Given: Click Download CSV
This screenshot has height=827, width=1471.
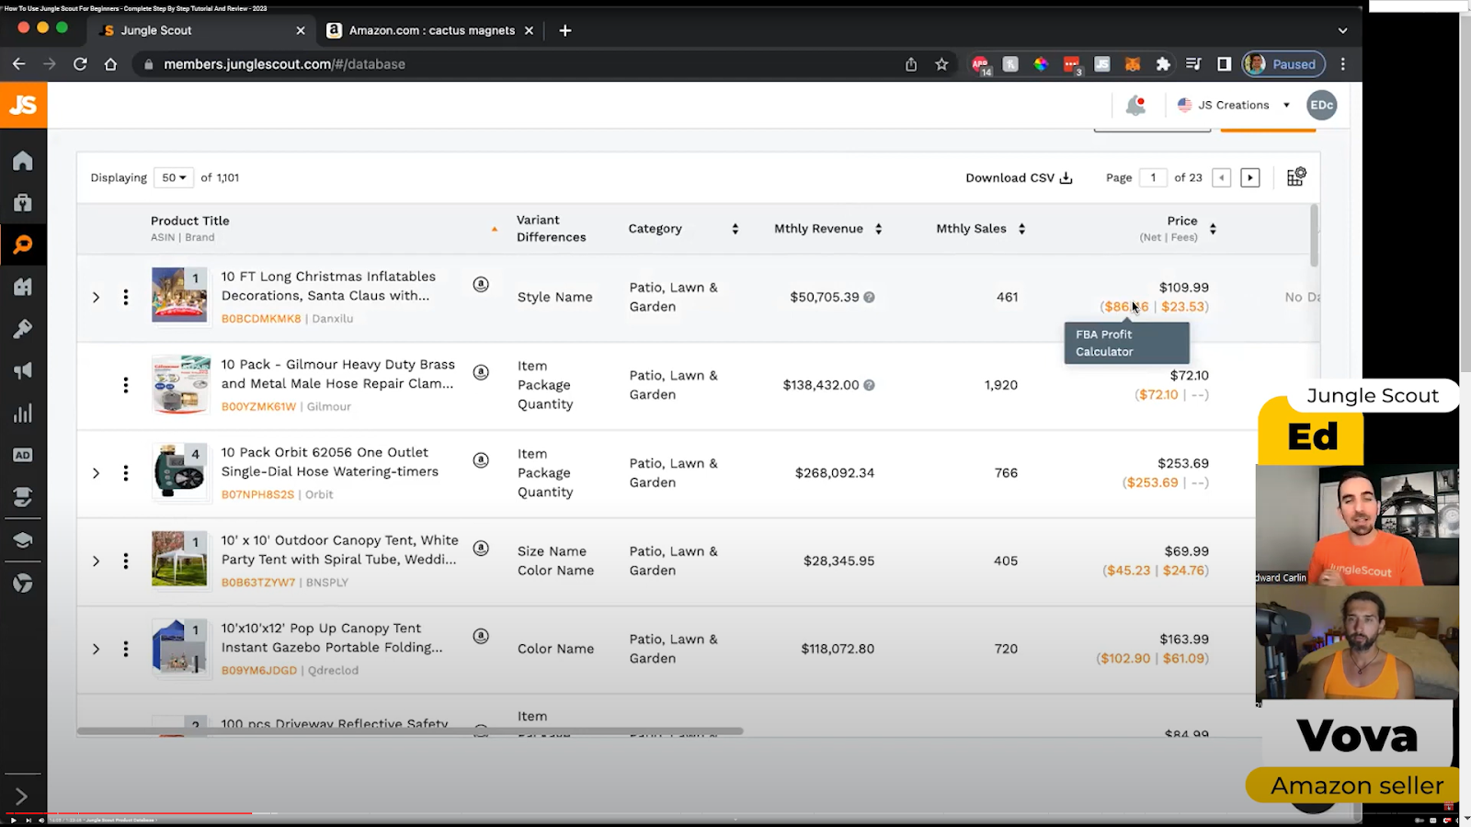Looking at the screenshot, I should pyautogui.click(x=1018, y=177).
